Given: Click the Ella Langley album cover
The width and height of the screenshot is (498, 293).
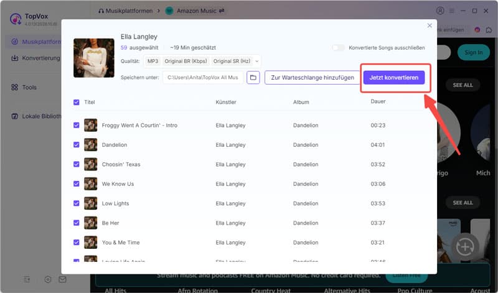Looking at the screenshot, I should click(94, 58).
